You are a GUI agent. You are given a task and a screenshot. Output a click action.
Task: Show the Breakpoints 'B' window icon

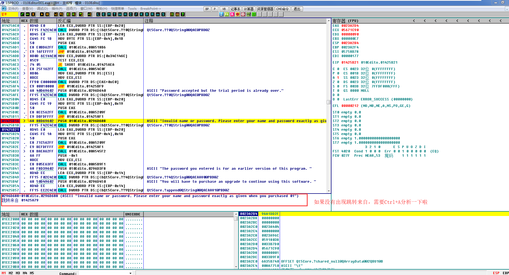(x=147, y=14)
